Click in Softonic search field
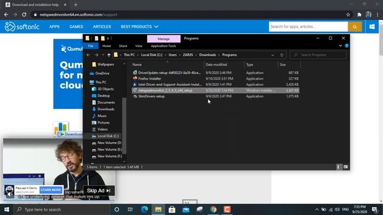The width and height of the screenshot is (383, 215). point(308,26)
